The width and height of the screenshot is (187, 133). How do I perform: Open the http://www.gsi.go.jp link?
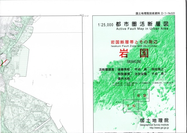pos(159,128)
